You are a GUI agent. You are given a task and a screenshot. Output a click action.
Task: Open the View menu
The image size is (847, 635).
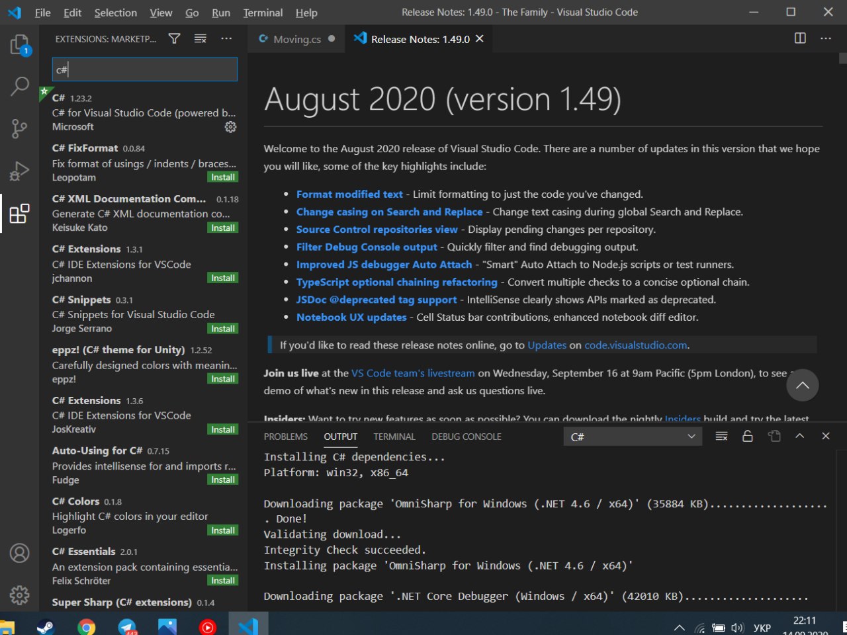click(161, 13)
